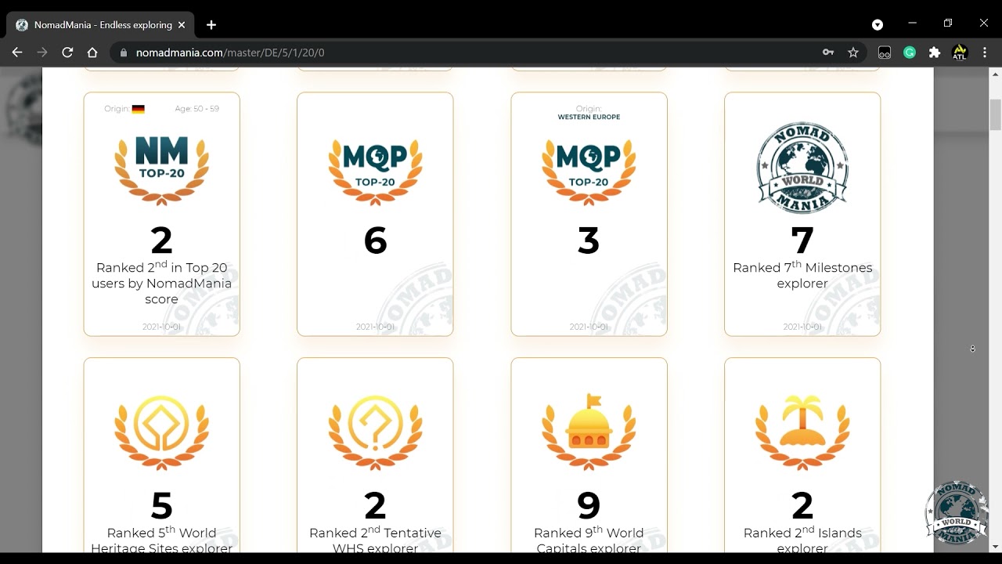Viewport: 1002px width, 564px height.
Task: Click 'Ranked 2nd in Top 20 users' text
Action: click(x=161, y=283)
